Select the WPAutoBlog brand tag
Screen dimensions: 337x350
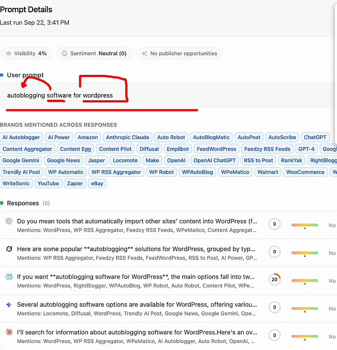(197, 172)
